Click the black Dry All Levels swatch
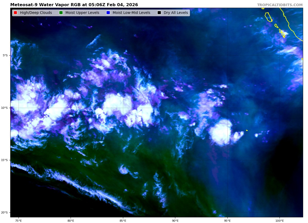Image resolution: width=308 pixels, height=223 pixels. tap(159, 13)
